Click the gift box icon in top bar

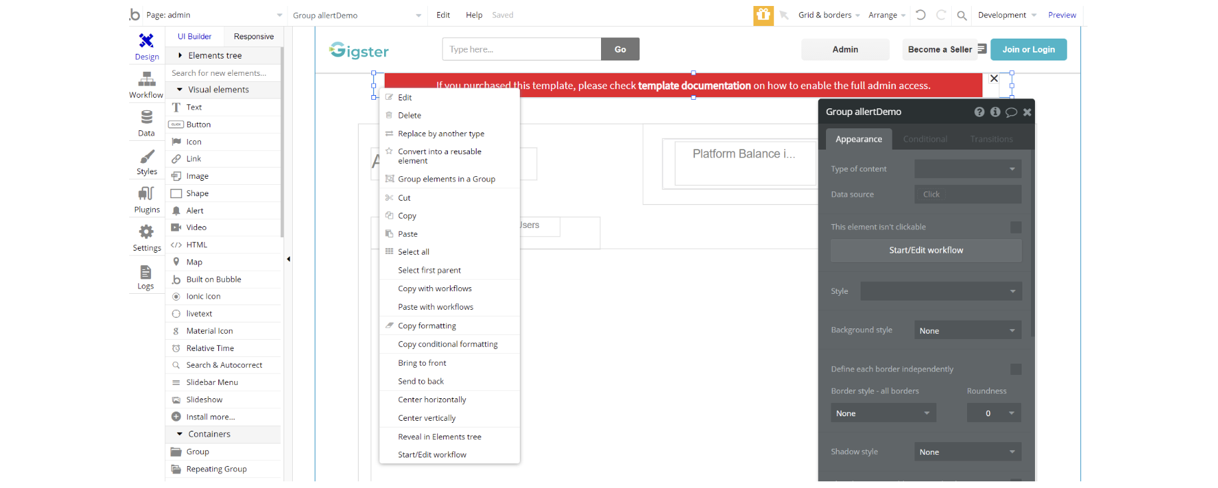pyautogui.click(x=763, y=15)
